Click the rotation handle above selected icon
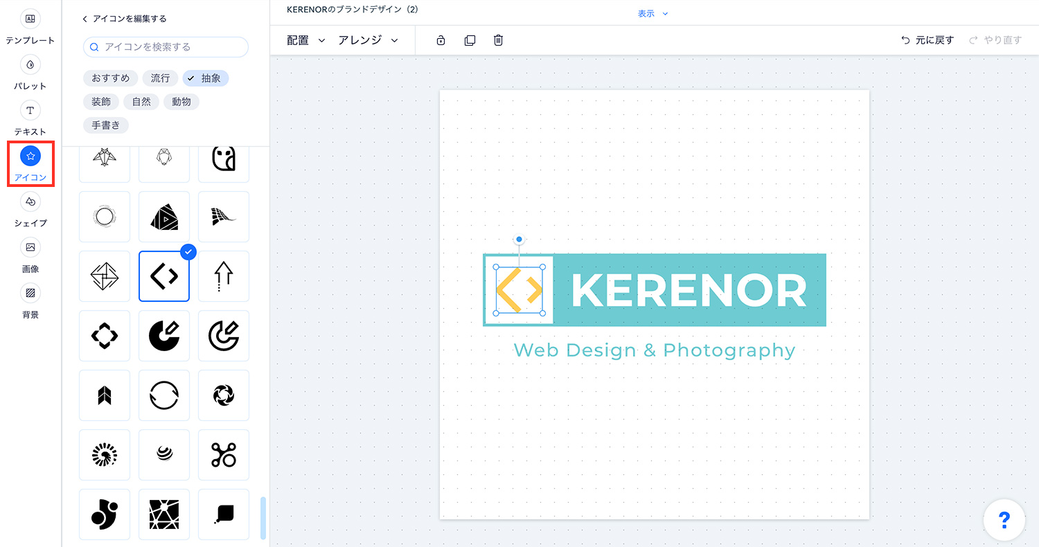The image size is (1039, 547). coord(519,239)
